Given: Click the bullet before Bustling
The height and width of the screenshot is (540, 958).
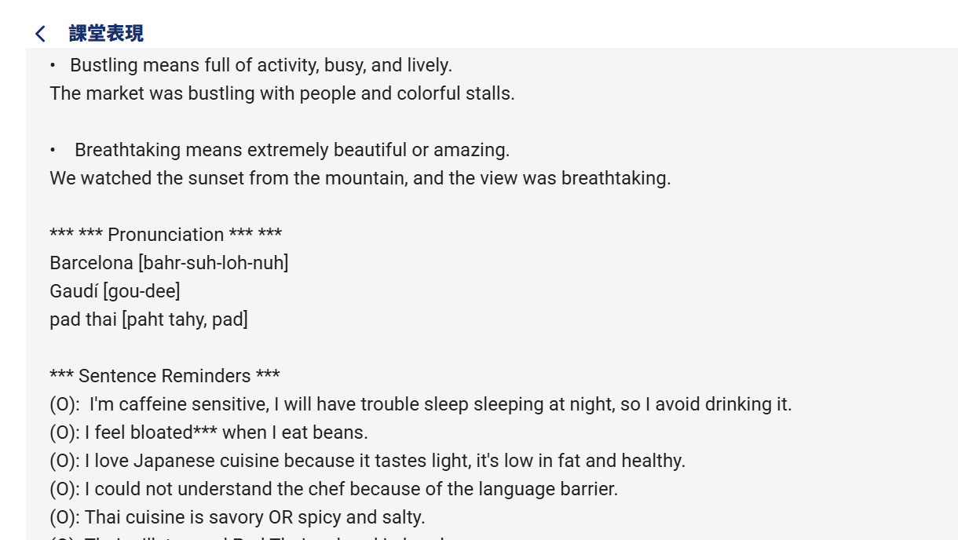Looking at the screenshot, I should 53,65.
